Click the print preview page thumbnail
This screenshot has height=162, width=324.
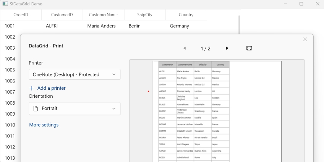[217, 112]
